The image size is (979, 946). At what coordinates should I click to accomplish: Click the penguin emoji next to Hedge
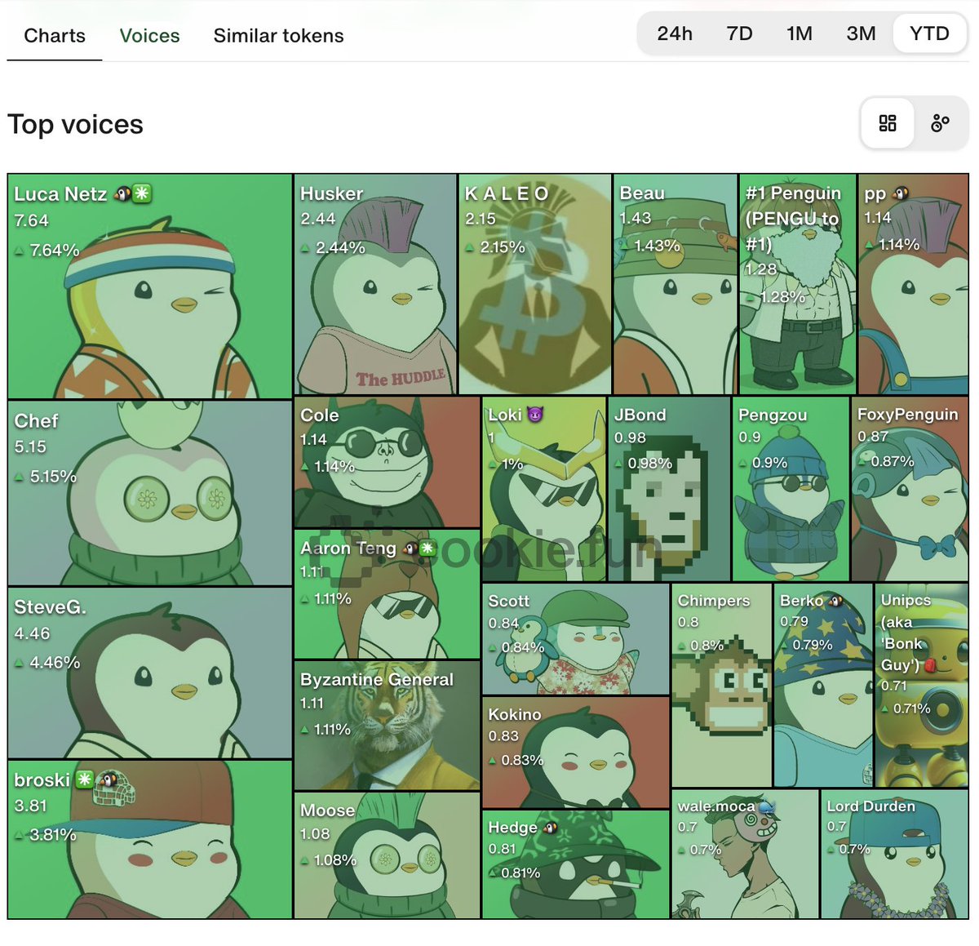pos(551,828)
